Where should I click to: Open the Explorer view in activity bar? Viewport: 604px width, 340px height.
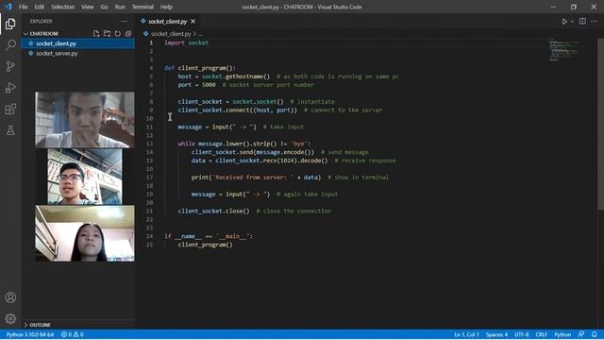coord(10,24)
